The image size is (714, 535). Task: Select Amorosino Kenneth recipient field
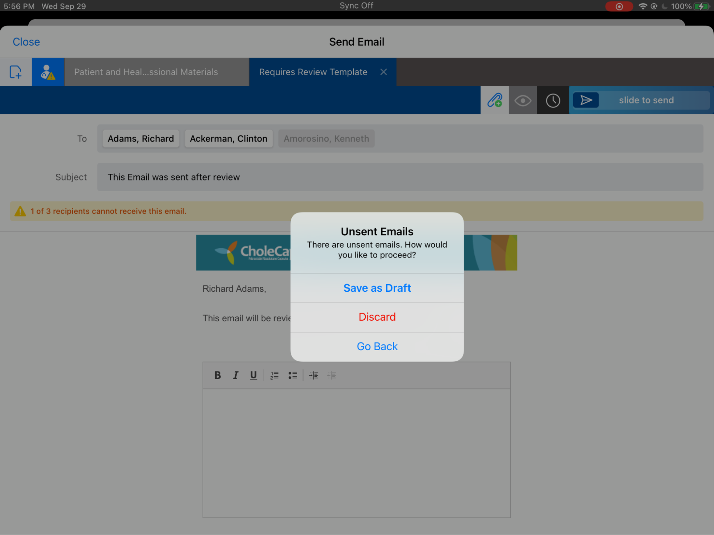[x=326, y=138]
